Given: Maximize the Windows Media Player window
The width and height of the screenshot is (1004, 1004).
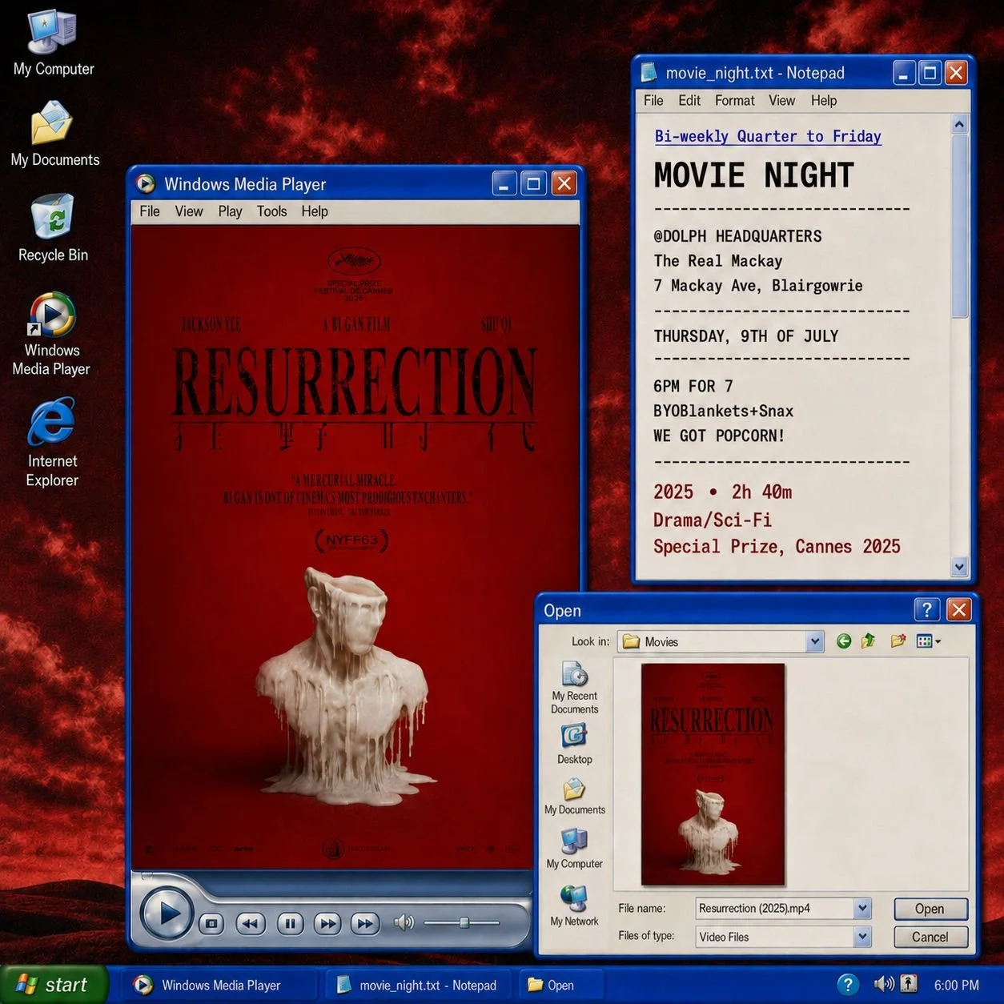Looking at the screenshot, I should [533, 183].
